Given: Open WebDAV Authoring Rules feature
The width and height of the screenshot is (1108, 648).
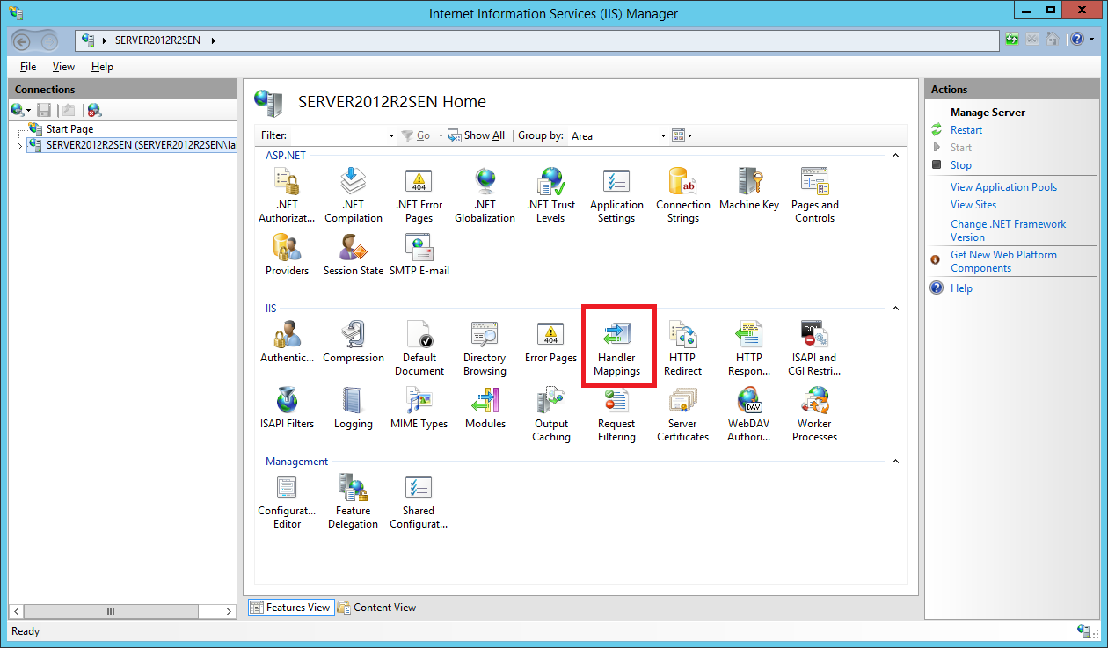Looking at the screenshot, I should click(x=749, y=414).
